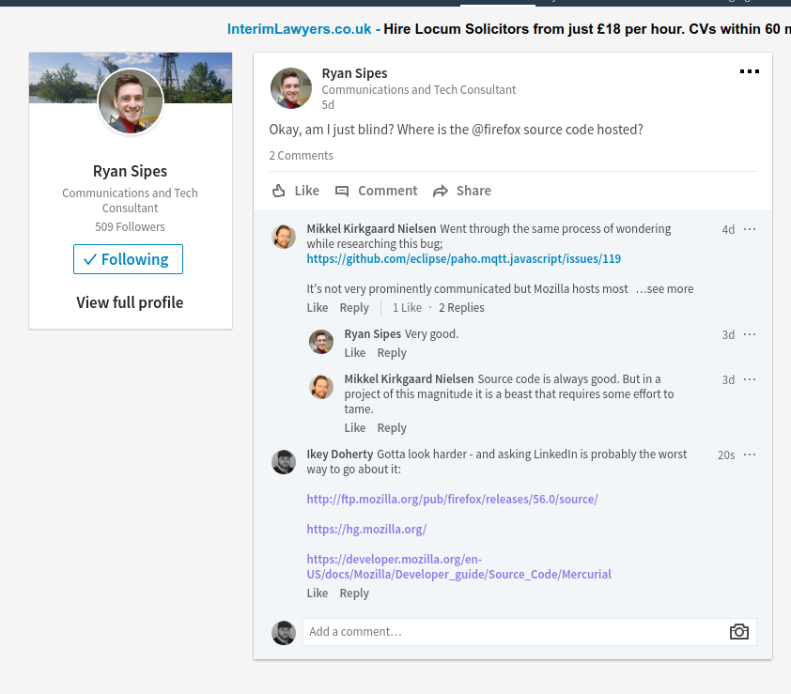The height and width of the screenshot is (694, 791).
Task: Toggle the Following button for Ryan Sipes
Action: [128, 259]
